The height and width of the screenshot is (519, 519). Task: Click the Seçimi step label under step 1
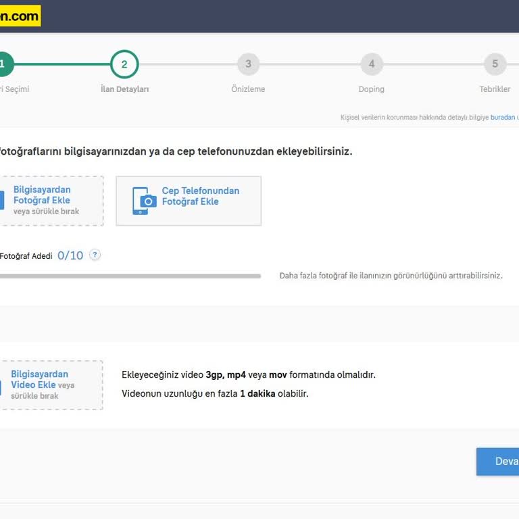(x=15, y=89)
